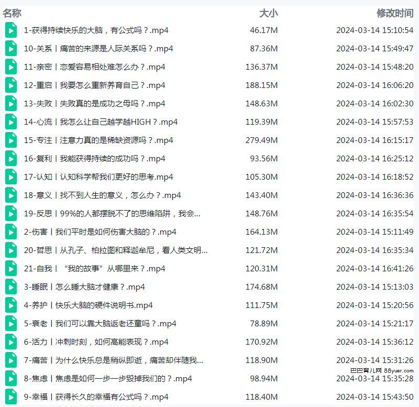The width and height of the screenshot is (419, 407).
Task: Click the video file icon for 18-意义
Action: point(10,195)
